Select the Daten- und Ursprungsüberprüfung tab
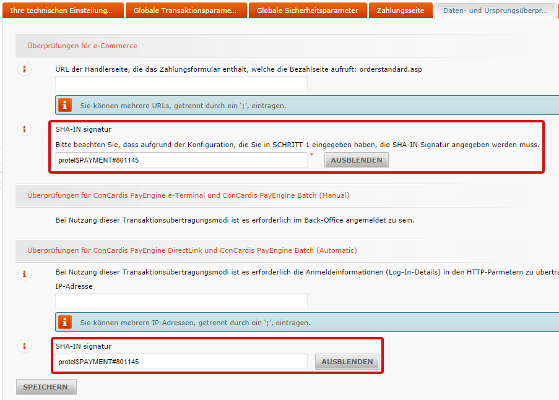 pyautogui.click(x=495, y=11)
